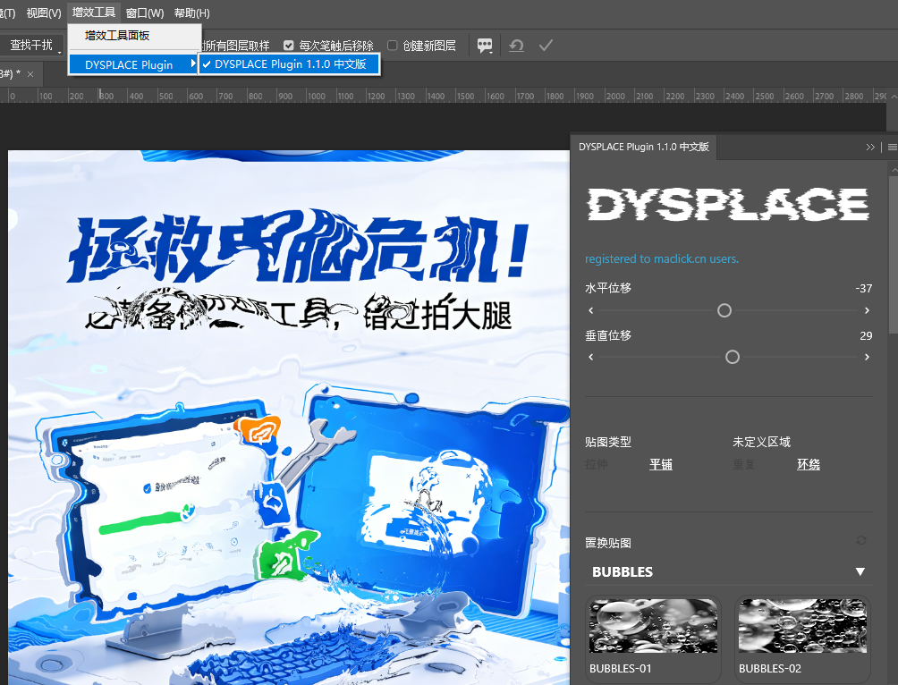
Task: Select 重复 undefined area option
Action: (x=744, y=464)
